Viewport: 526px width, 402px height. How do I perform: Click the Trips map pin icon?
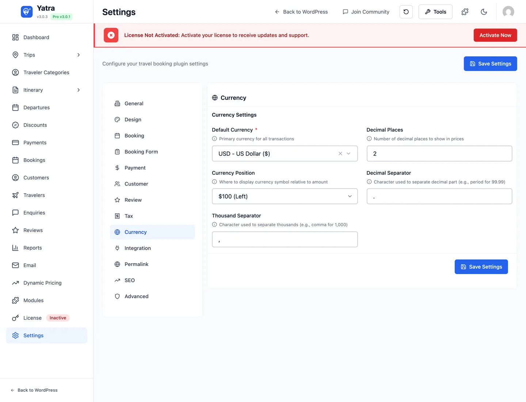click(x=15, y=55)
